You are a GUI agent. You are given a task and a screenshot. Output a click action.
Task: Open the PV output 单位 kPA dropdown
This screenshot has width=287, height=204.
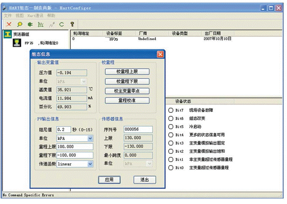tap(90, 138)
